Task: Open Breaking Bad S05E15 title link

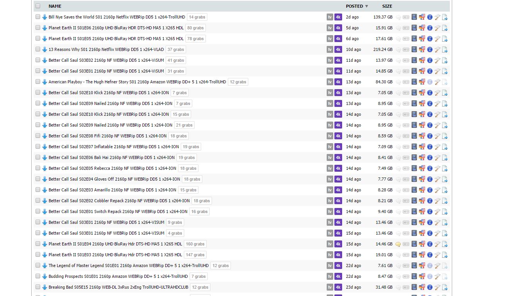Action: pos(119,287)
